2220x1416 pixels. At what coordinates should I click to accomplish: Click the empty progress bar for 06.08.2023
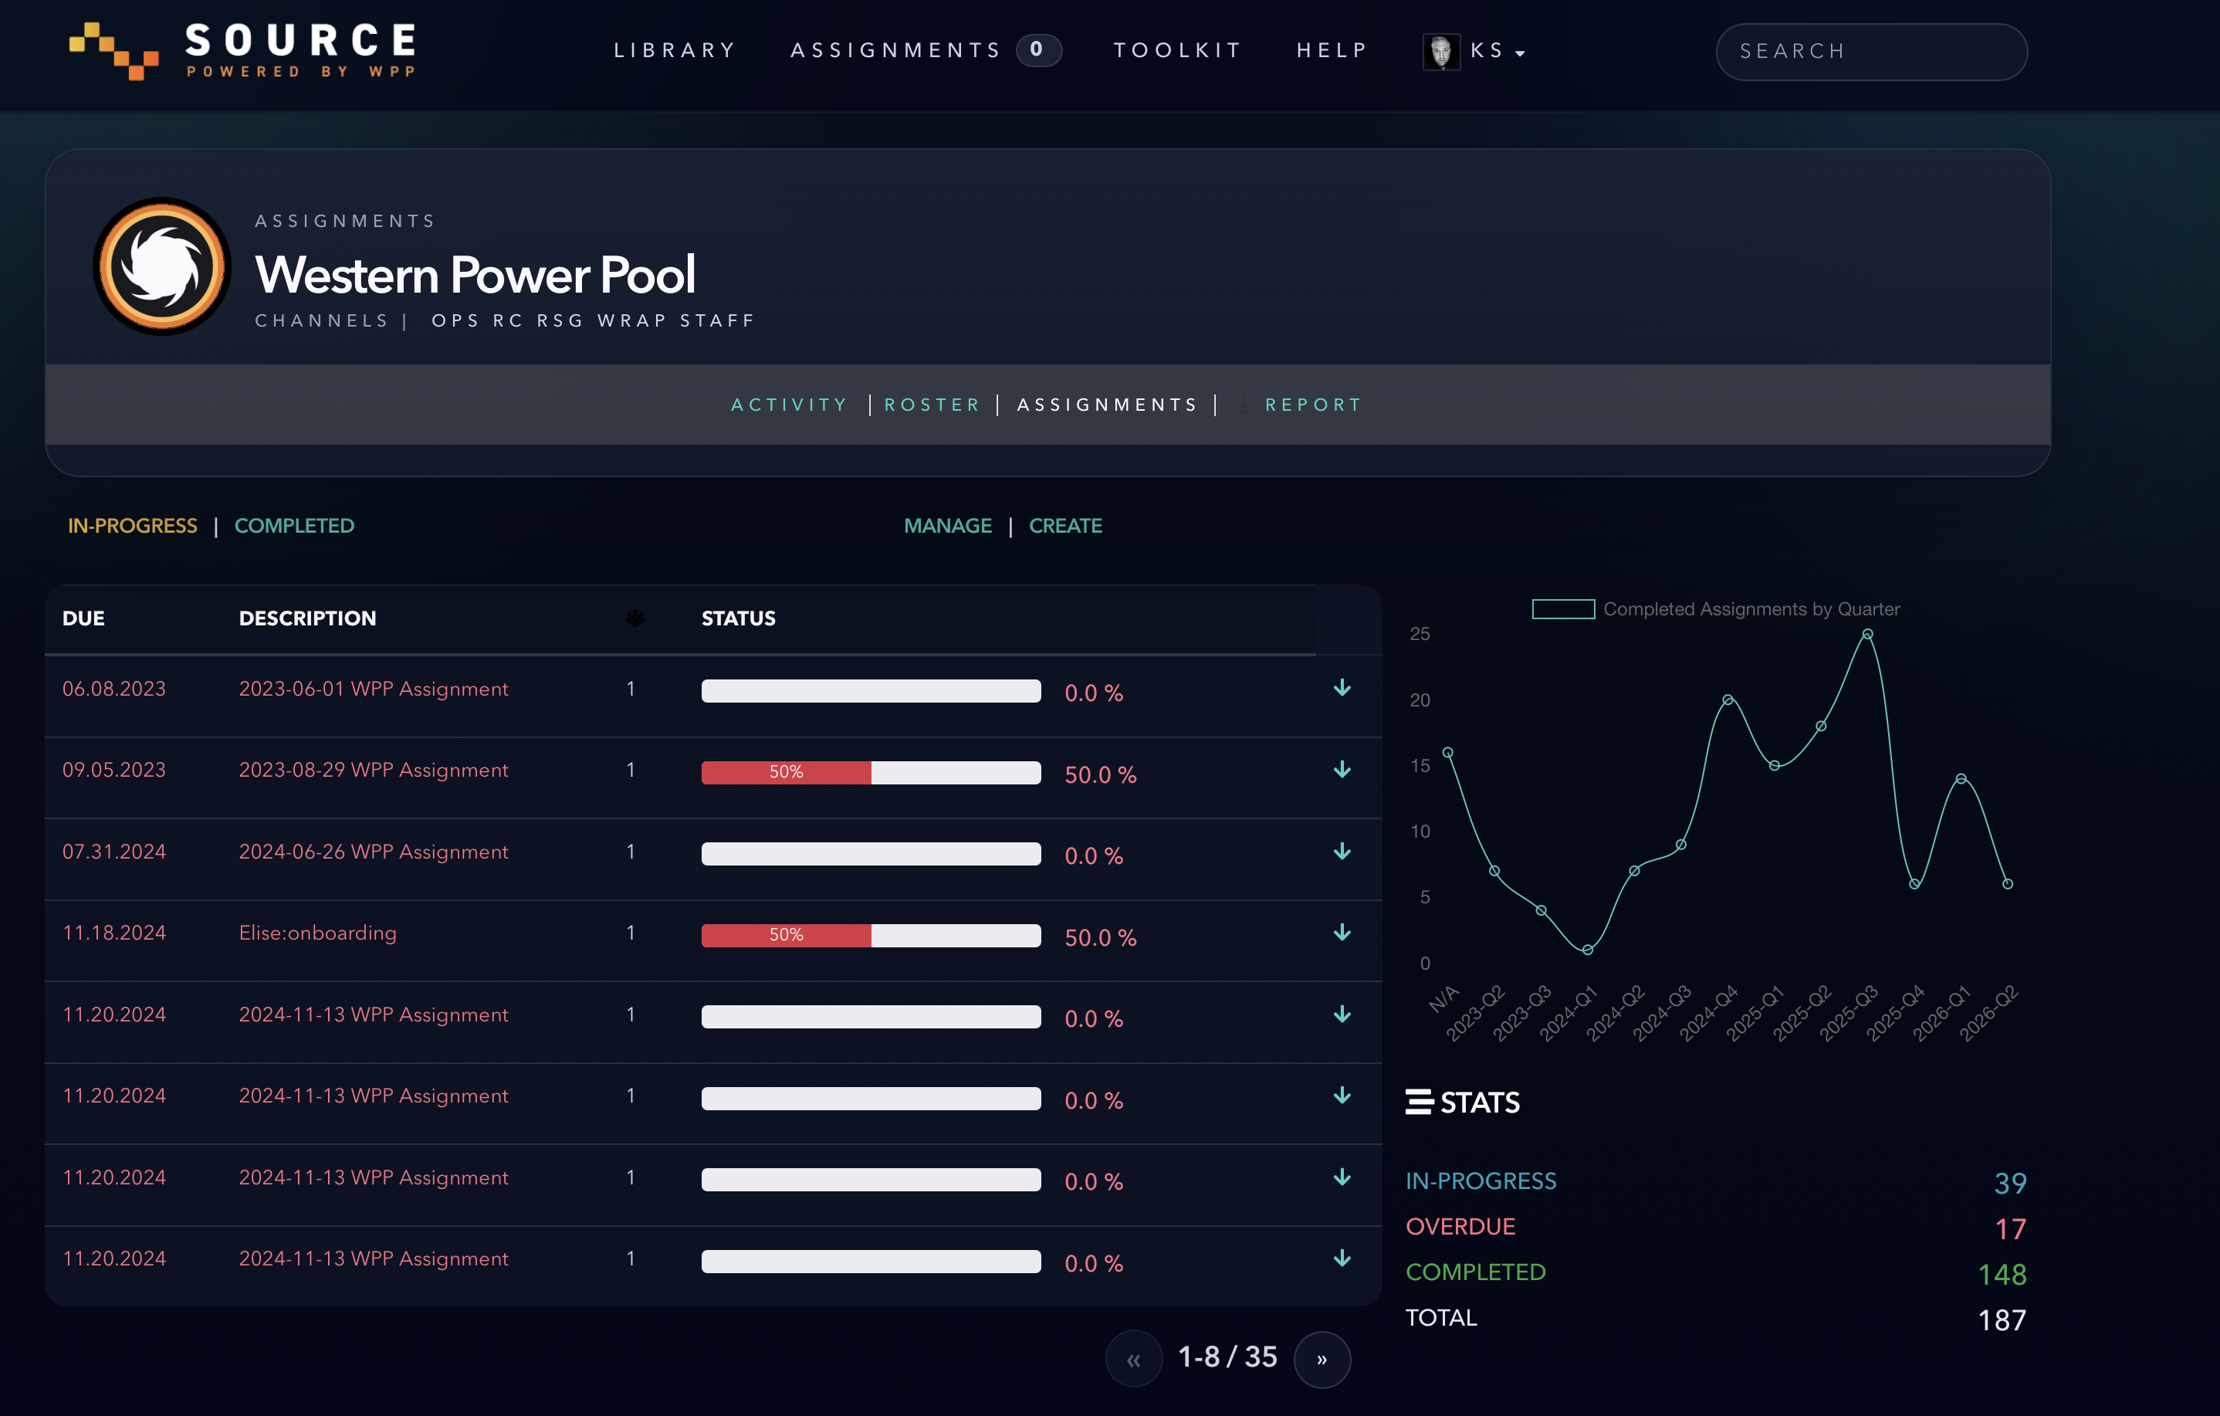pyautogui.click(x=871, y=692)
